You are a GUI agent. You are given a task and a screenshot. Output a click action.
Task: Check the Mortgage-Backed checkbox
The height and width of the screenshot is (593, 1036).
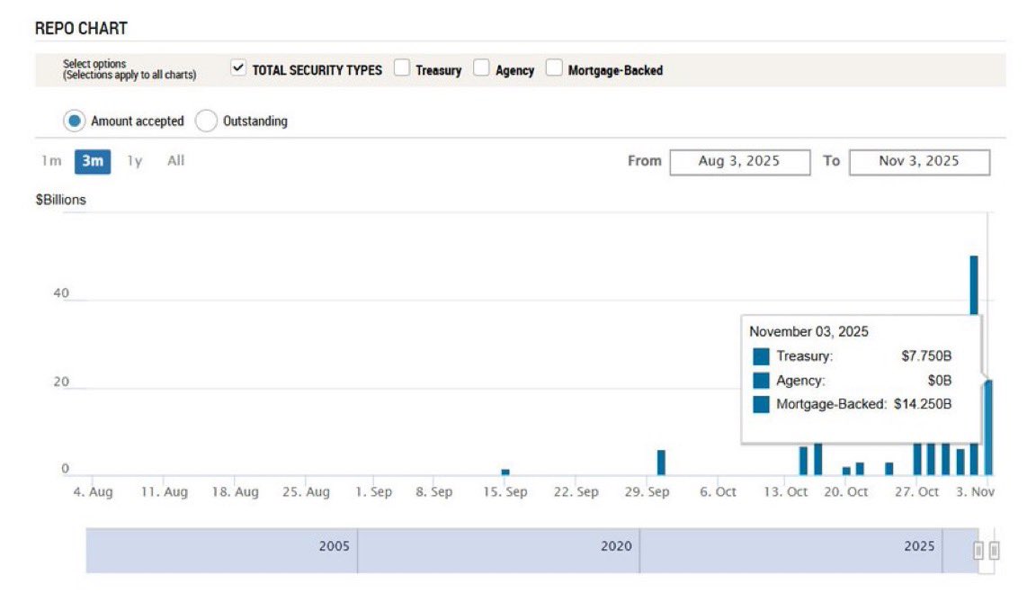554,68
